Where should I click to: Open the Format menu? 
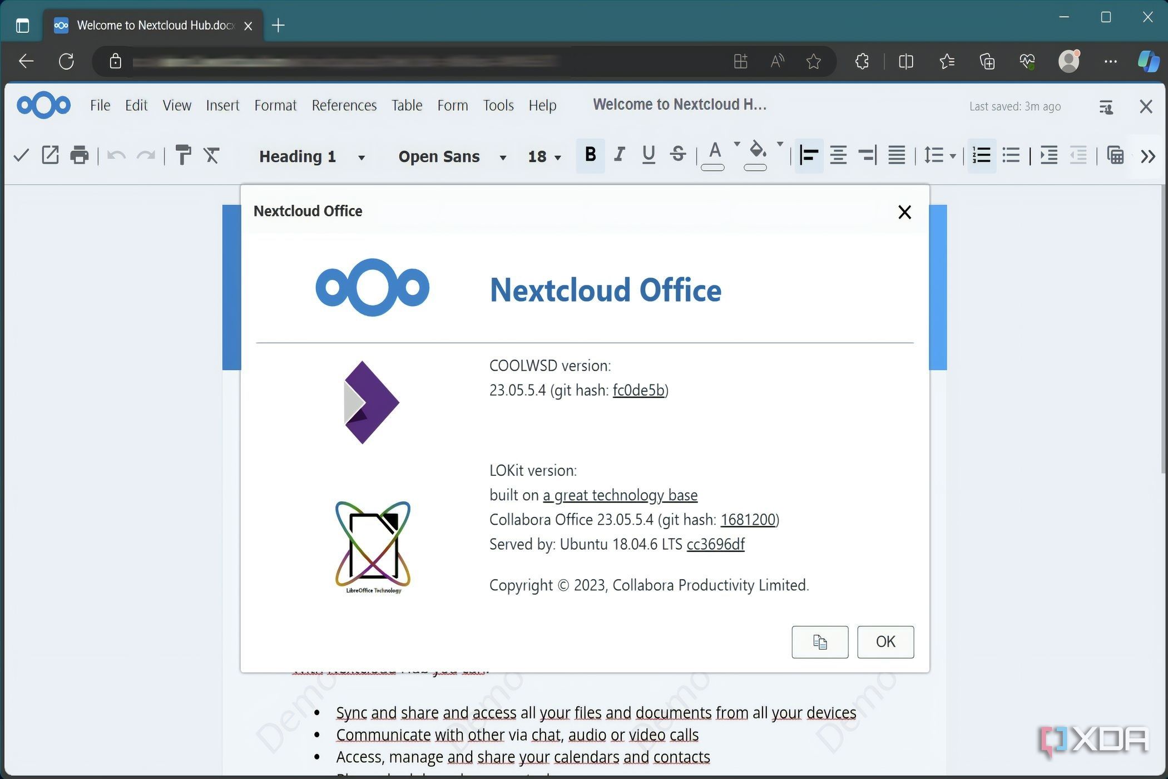[275, 105]
